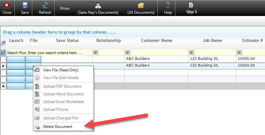The width and height of the screenshot is (265, 135).
Task: Save documents using the floppy disk icon
Action: 25,5
